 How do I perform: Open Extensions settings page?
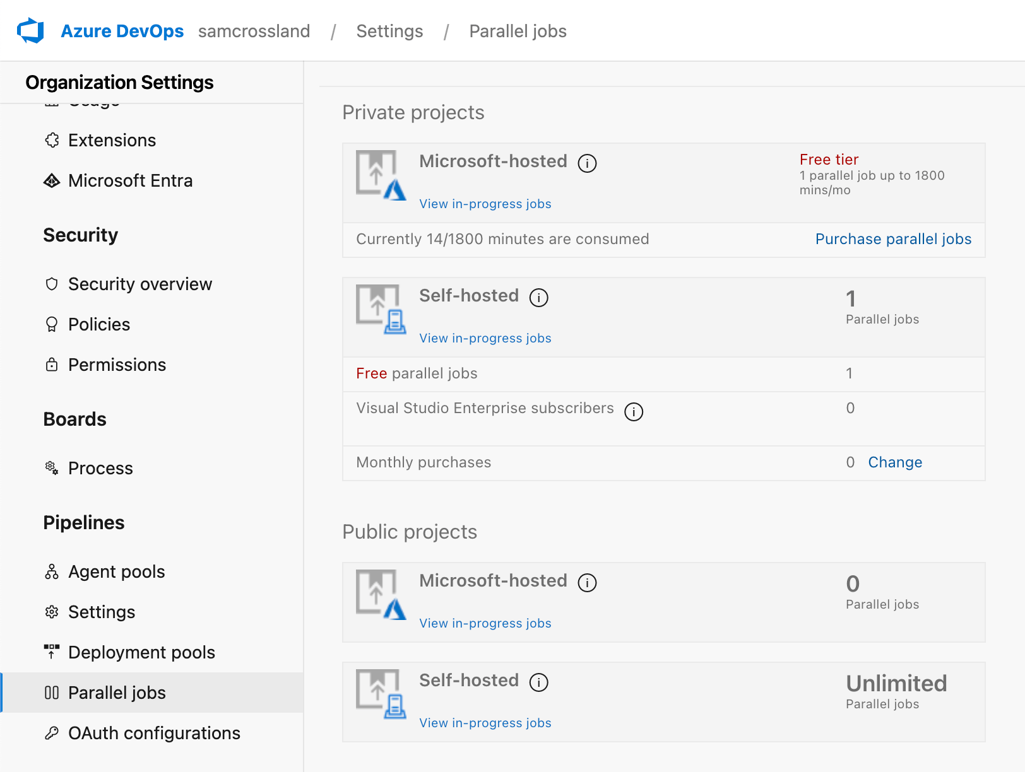pos(112,140)
